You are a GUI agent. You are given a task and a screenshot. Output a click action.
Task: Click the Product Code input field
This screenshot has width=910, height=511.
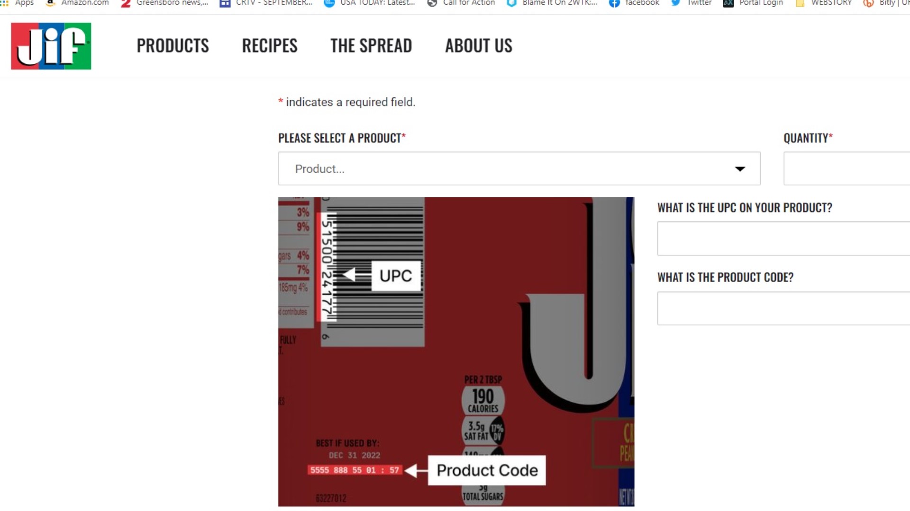782,308
